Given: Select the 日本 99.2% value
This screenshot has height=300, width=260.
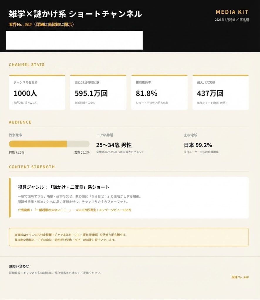Looking at the screenshot, I should 198,145.
